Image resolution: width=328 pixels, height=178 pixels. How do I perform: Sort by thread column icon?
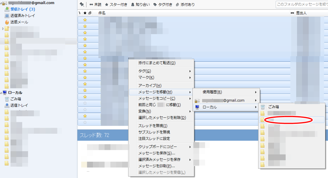[80, 13]
